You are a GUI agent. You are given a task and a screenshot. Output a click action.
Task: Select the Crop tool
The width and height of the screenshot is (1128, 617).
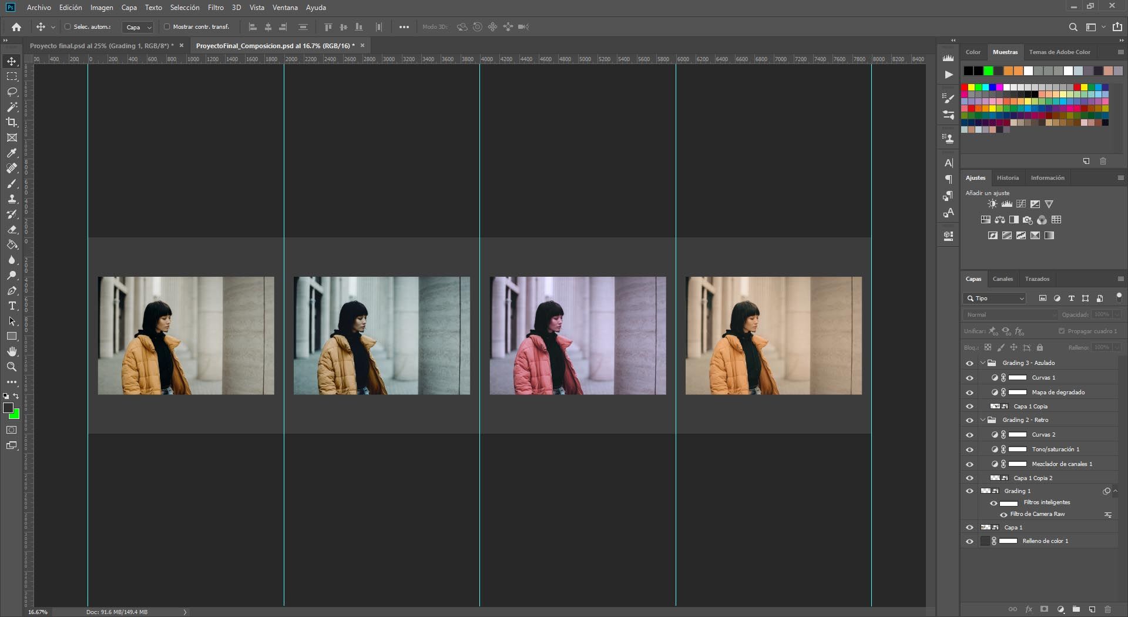tap(12, 122)
